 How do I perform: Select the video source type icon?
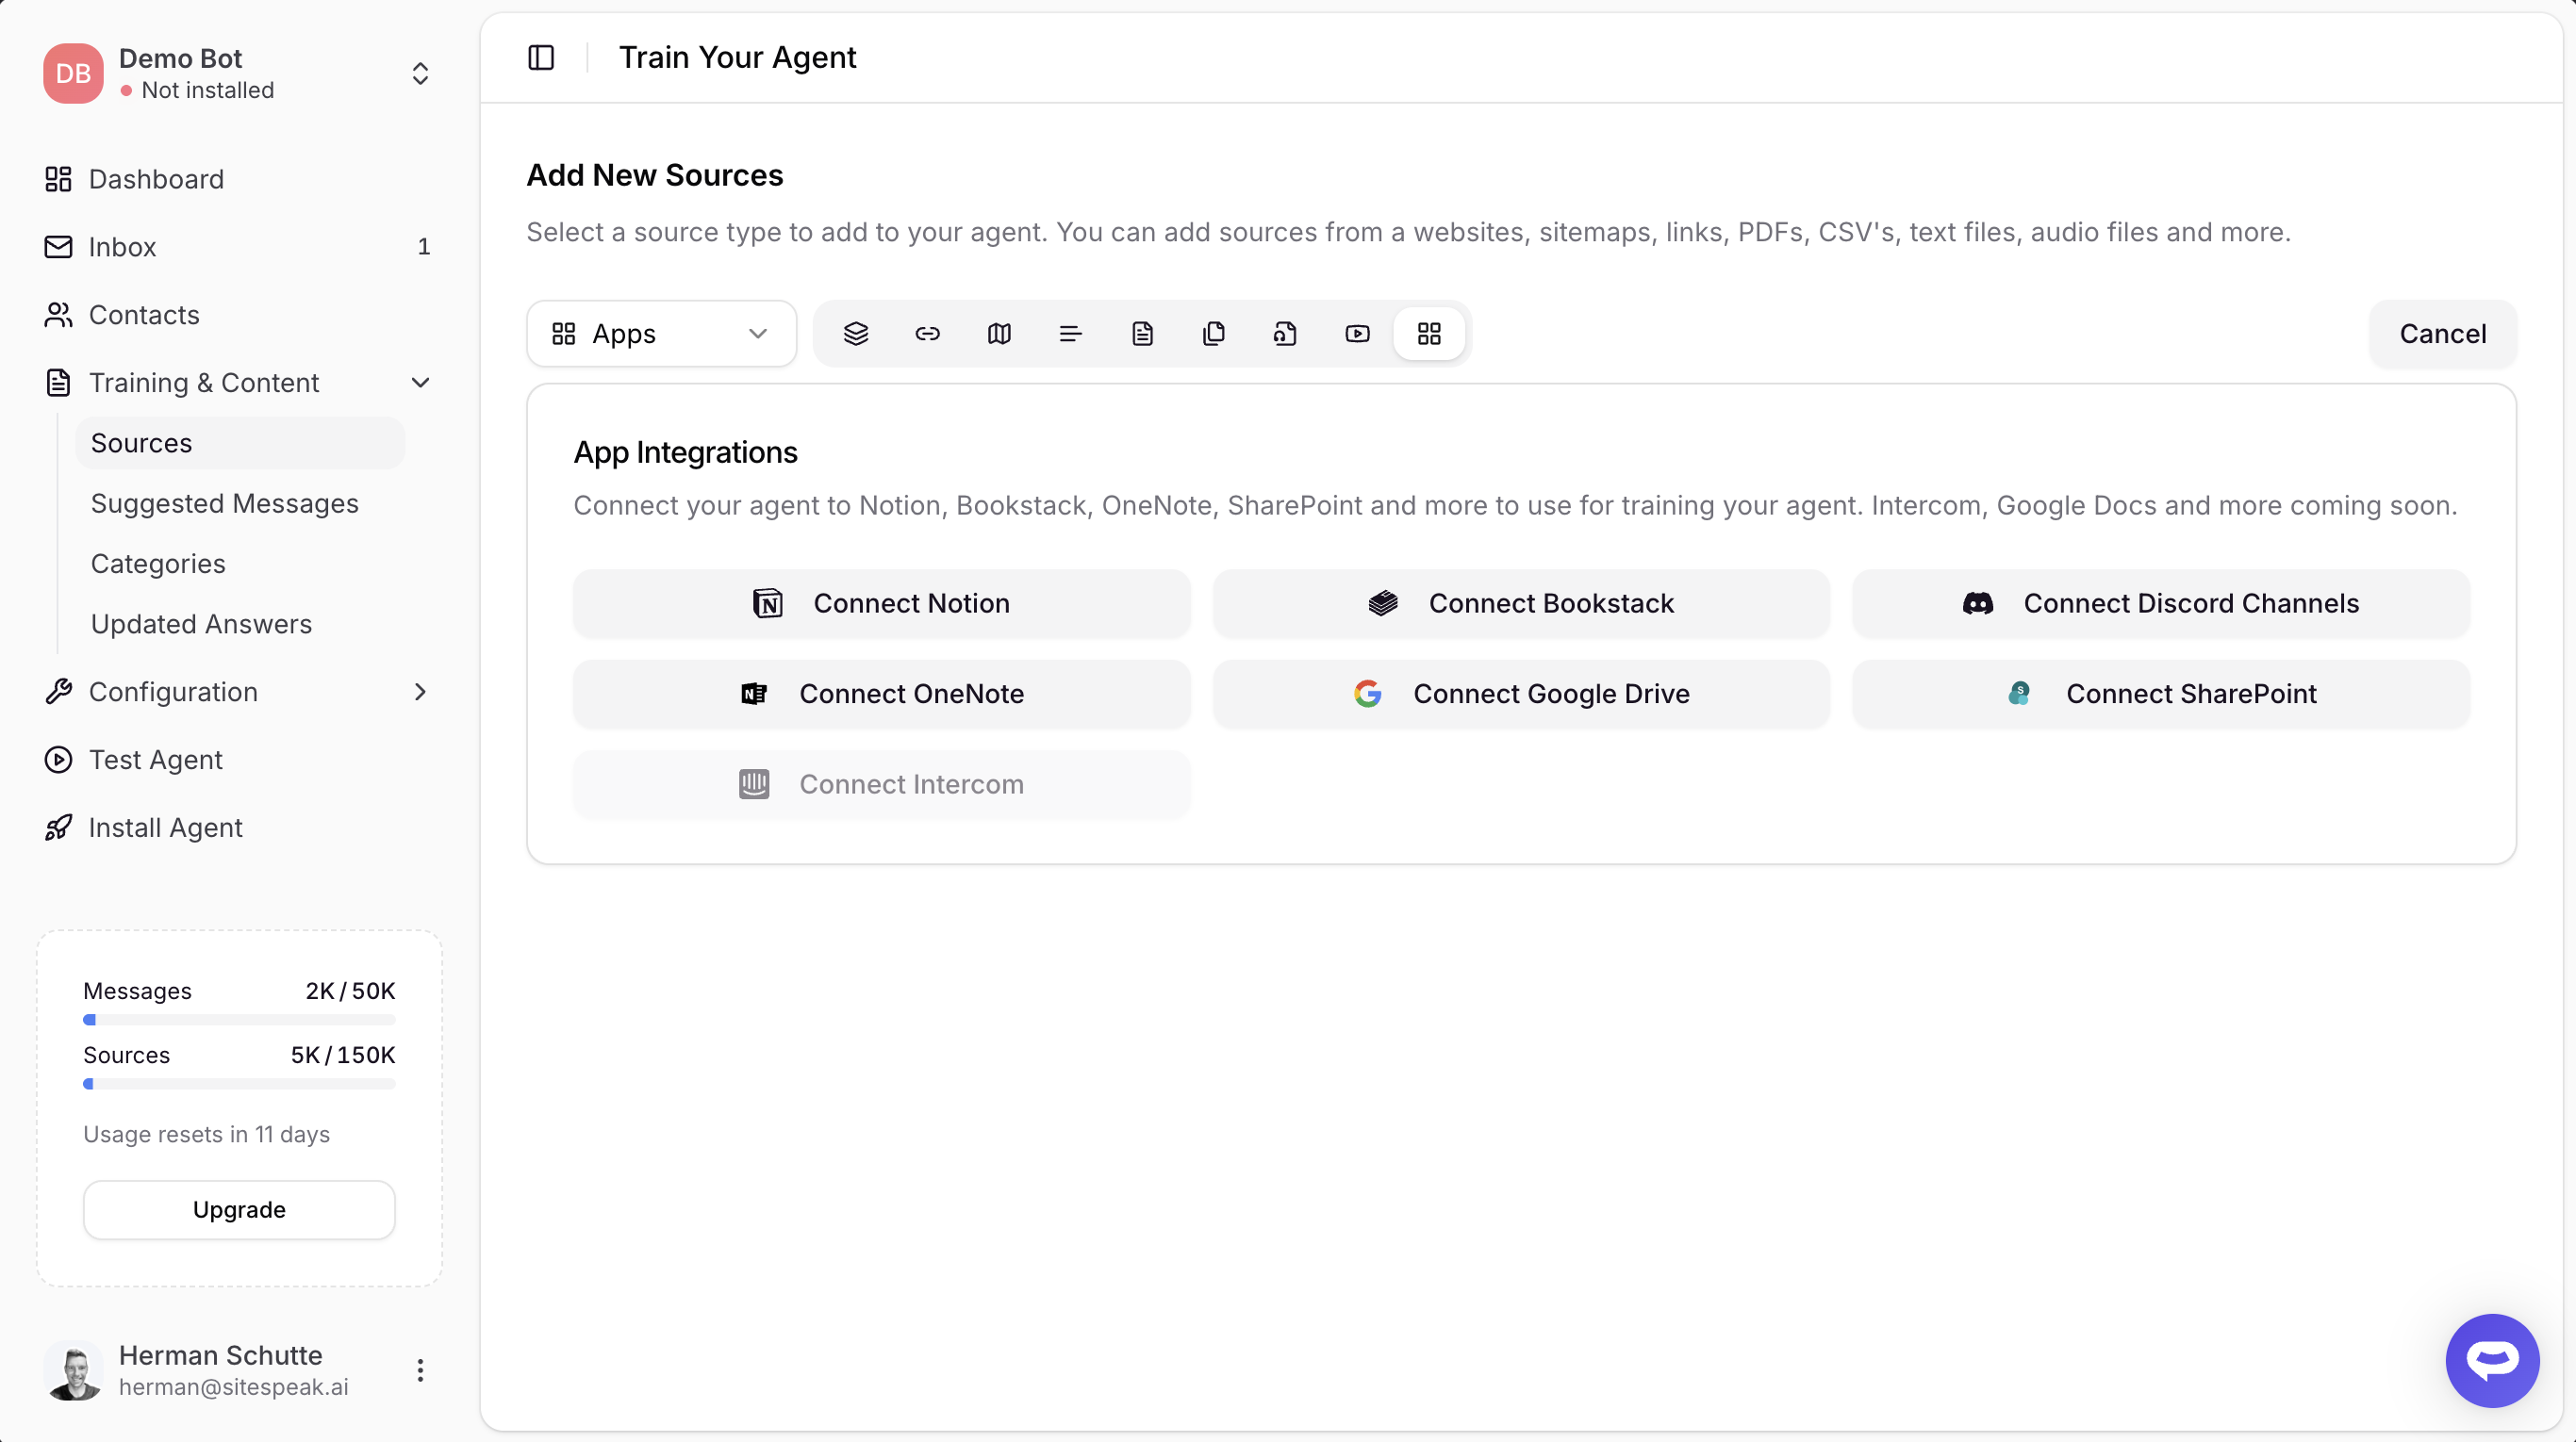[x=1358, y=334]
